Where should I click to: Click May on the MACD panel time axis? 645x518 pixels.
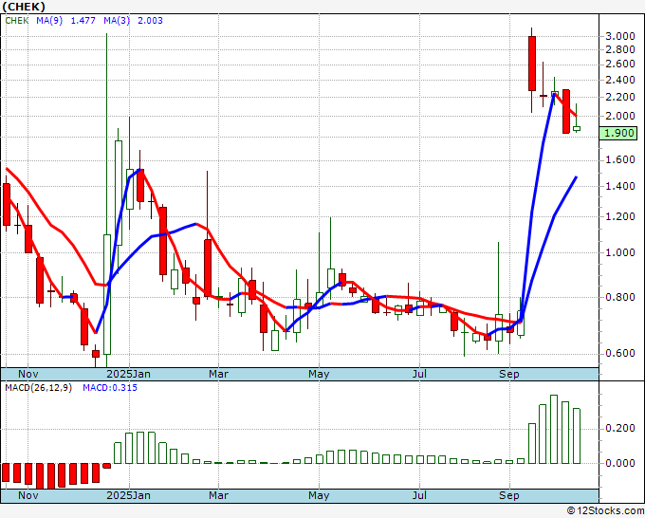[x=319, y=495]
